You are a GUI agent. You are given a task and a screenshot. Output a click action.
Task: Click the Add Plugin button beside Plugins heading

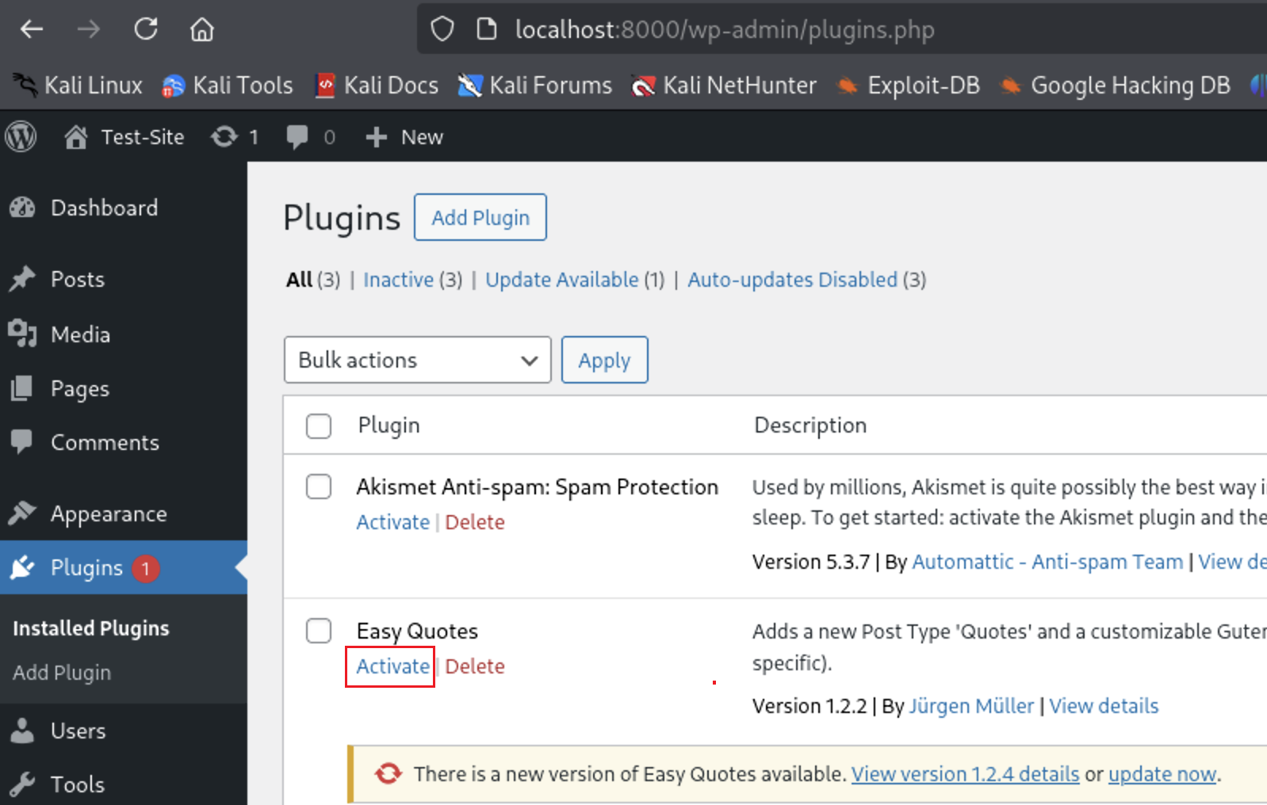480,217
